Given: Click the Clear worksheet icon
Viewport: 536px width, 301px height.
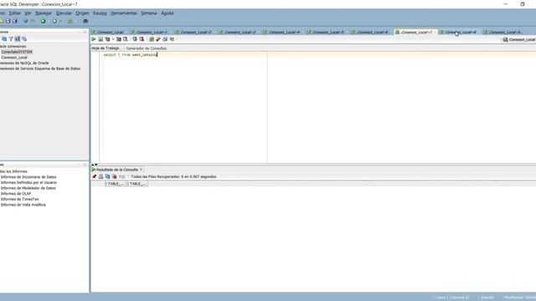Looking at the screenshot, I should [165, 39].
